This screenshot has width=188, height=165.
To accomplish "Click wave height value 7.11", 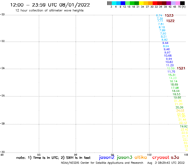I will pyautogui.click(x=160, y=21).
